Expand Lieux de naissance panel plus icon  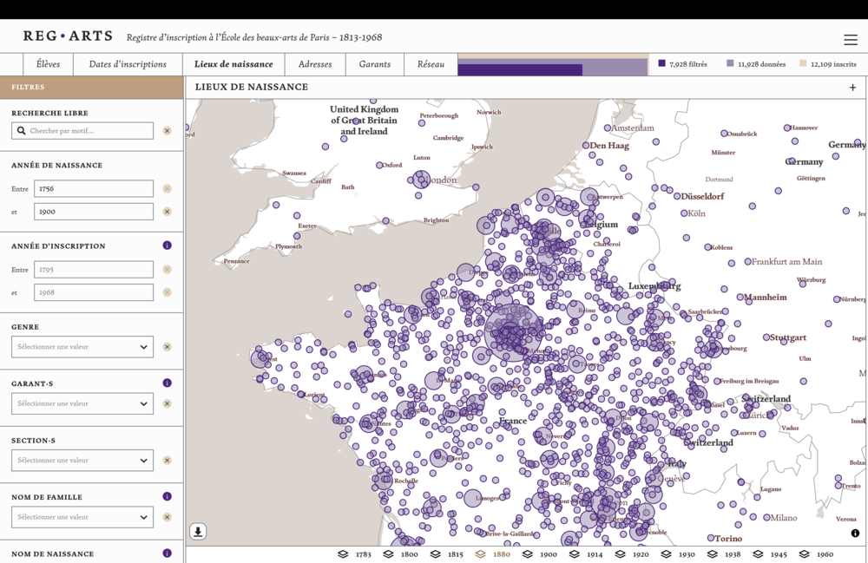tap(852, 88)
